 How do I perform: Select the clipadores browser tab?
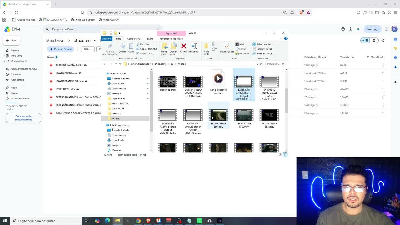tap(26, 4)
